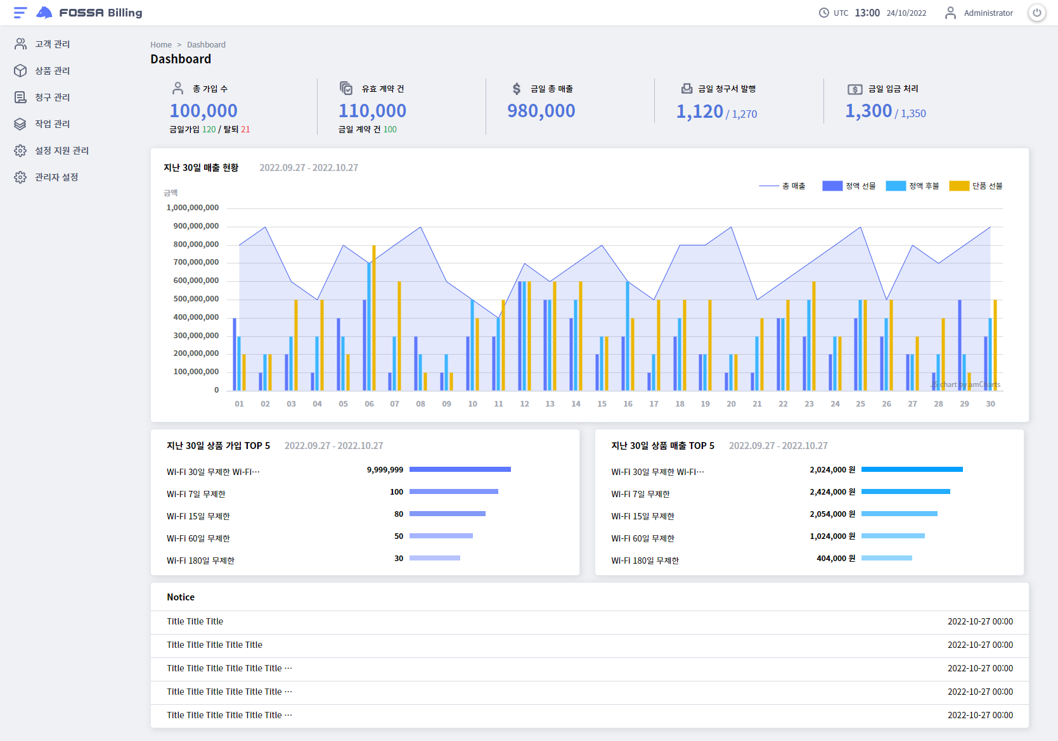Viewport: 1058px width, 741px height.
Task: Click Wi-Fi 7일 무제한 in 가입 TOP 5
Action: coord(196,494)
